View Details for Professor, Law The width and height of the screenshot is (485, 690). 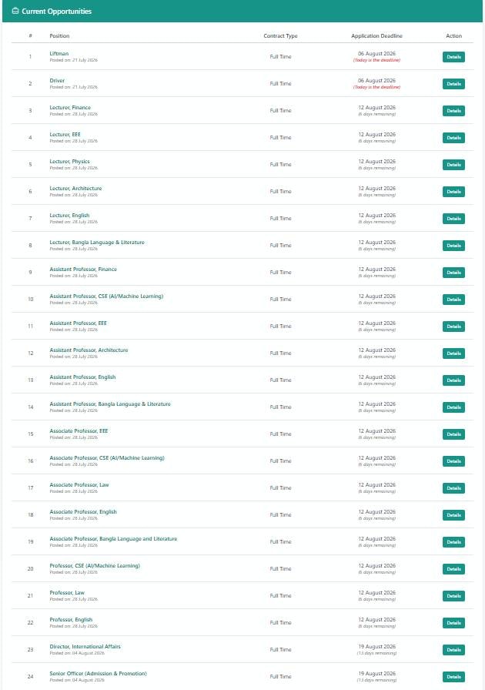point(453,596)
